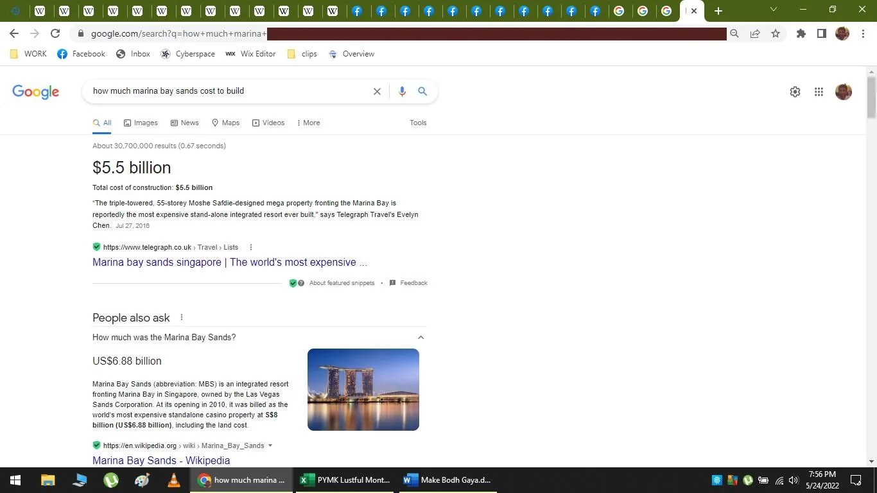Viewport: 877px width, 493px height.
Task: Open the Chrome three-dot menu
Action: [x=862, y=33]
